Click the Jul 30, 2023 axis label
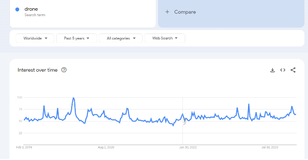The image size is (308, 160). pos(270,147)
